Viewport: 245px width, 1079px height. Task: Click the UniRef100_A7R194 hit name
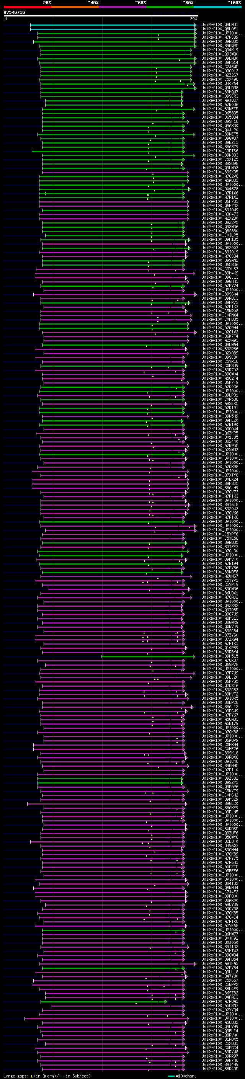(220, 564)
